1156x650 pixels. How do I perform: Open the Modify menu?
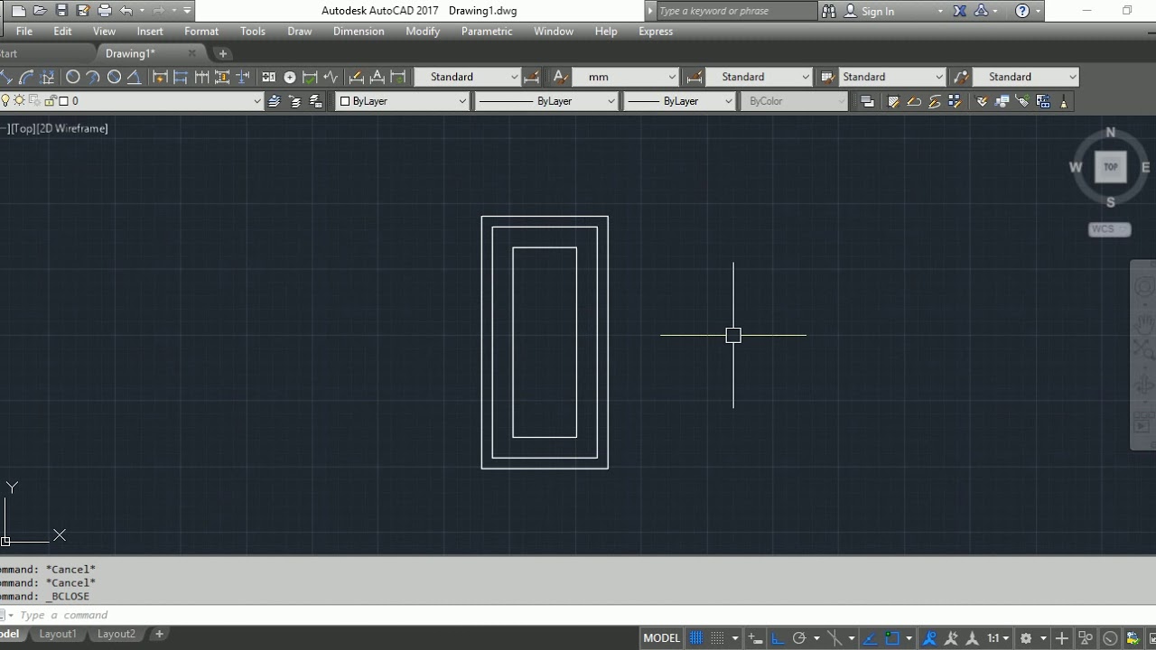pos(423,31)
